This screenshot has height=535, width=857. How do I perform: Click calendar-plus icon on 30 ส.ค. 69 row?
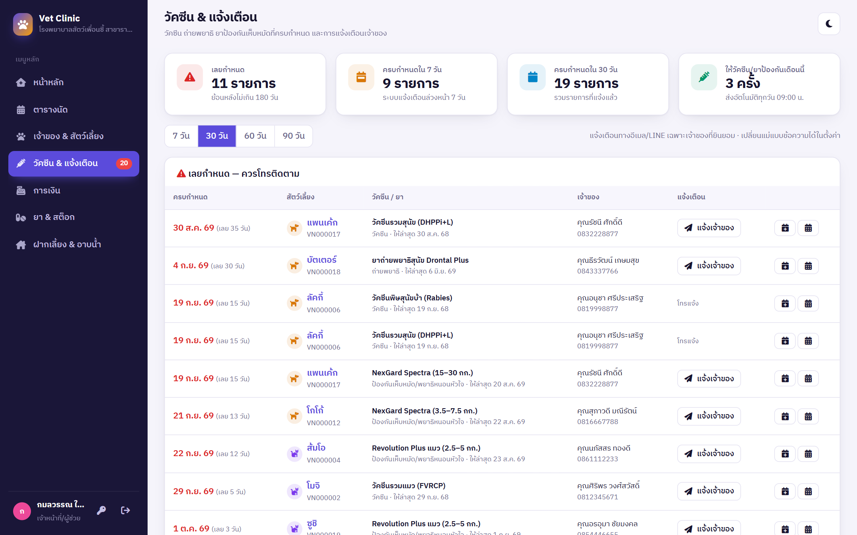click(x=785, y=228)
